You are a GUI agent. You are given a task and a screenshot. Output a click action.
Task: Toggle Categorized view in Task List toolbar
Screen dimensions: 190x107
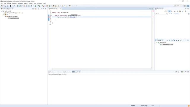tap(170, 11)
